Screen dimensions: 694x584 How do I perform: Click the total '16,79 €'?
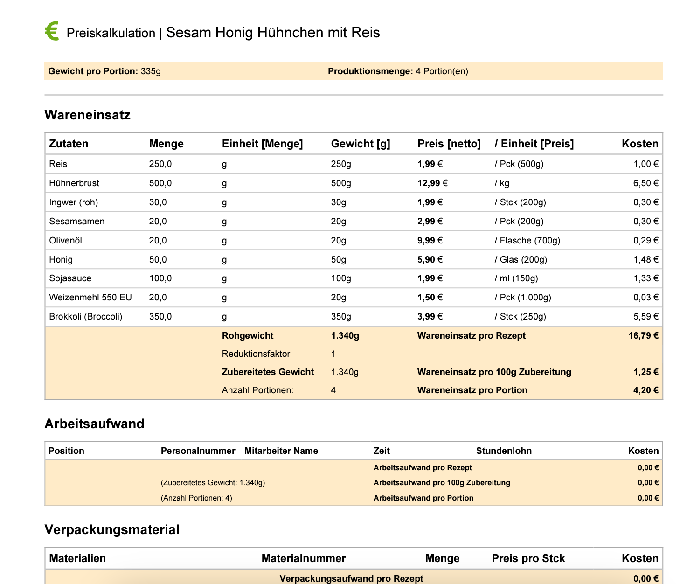point(644,336)
